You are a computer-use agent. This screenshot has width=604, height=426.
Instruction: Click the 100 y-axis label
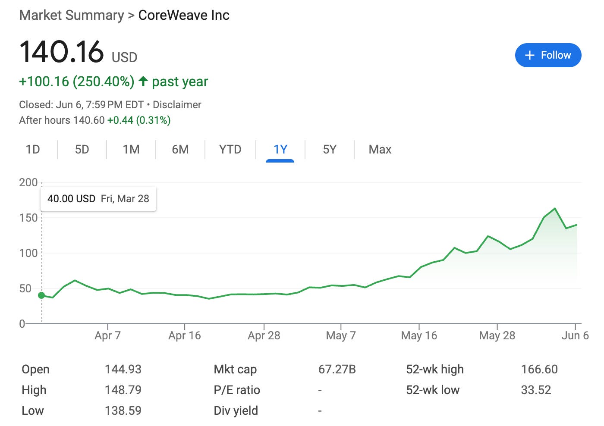(28, 253)
